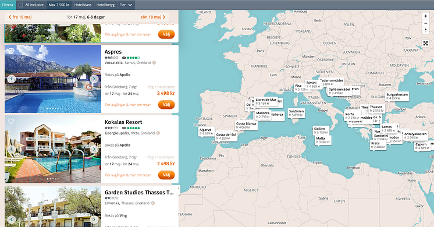
Task: Open the Kokalas Resort photo
Action: click(53, 149)
